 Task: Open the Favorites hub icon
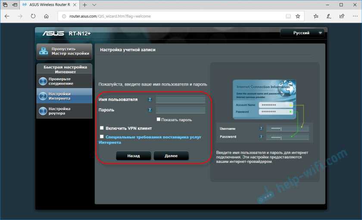316,16
